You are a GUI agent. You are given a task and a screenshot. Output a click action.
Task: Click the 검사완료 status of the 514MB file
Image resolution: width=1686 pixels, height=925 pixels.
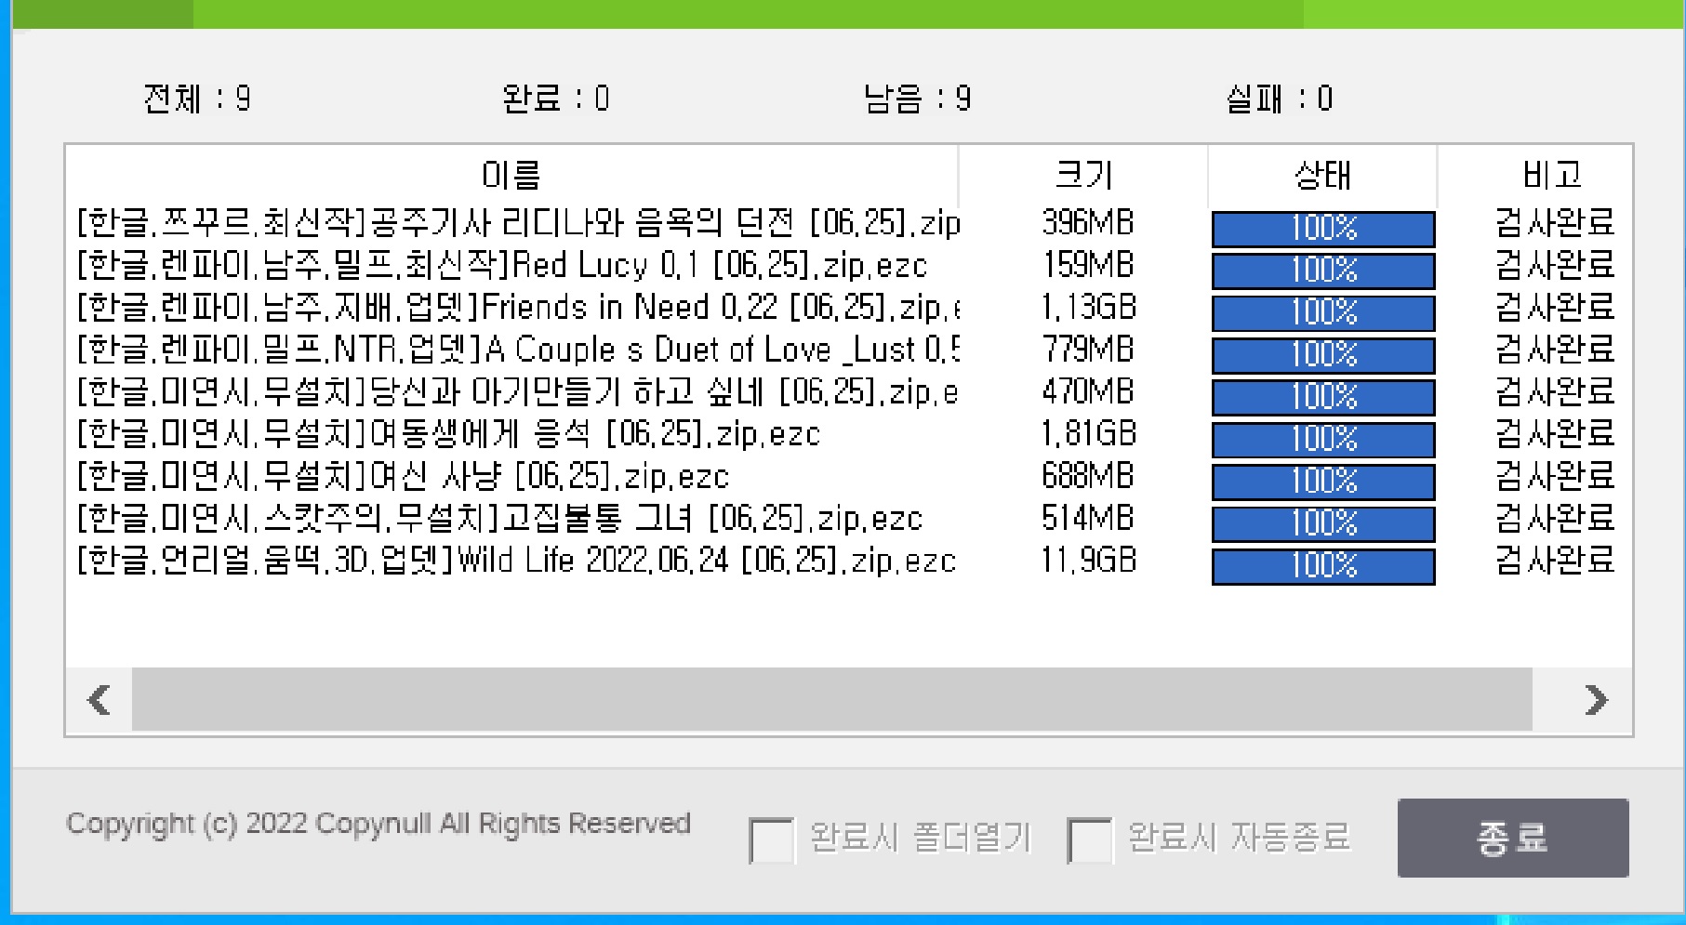[1554, 519]
